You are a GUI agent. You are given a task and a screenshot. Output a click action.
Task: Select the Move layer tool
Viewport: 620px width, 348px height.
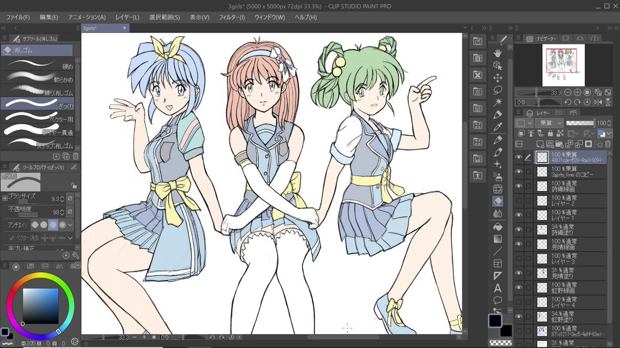tap(498, 77)
